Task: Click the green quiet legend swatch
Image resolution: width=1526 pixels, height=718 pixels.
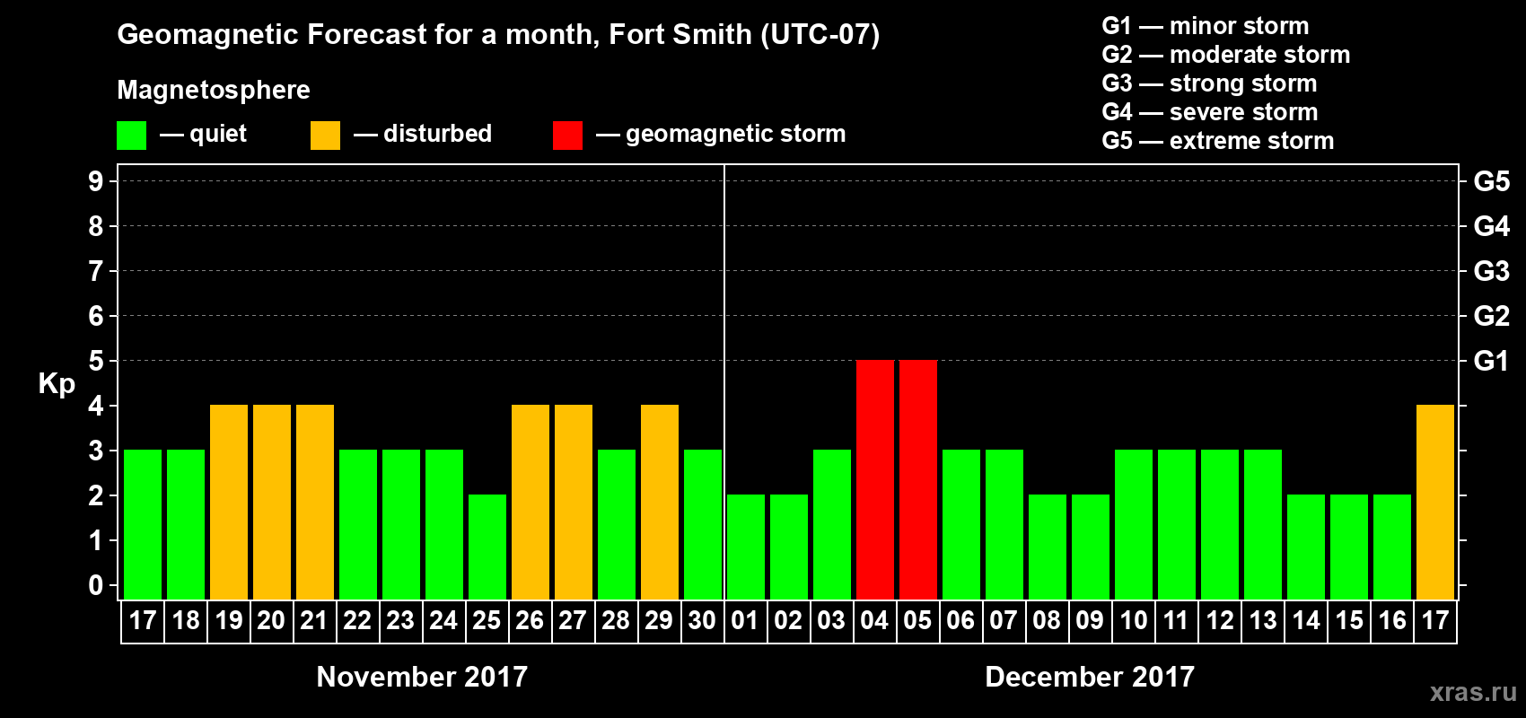Action: point(131,136)
